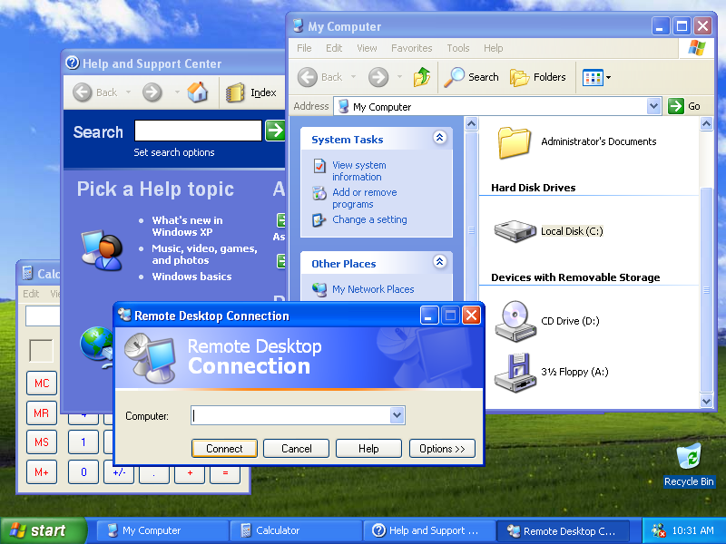Click the green Go arrow beside the address bar
Image resolution: width=726 pixels, height=544 pixels.
click(x=679, y=106)
